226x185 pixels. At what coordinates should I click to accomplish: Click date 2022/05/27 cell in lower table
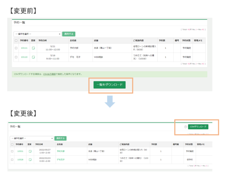click(45, 151)
